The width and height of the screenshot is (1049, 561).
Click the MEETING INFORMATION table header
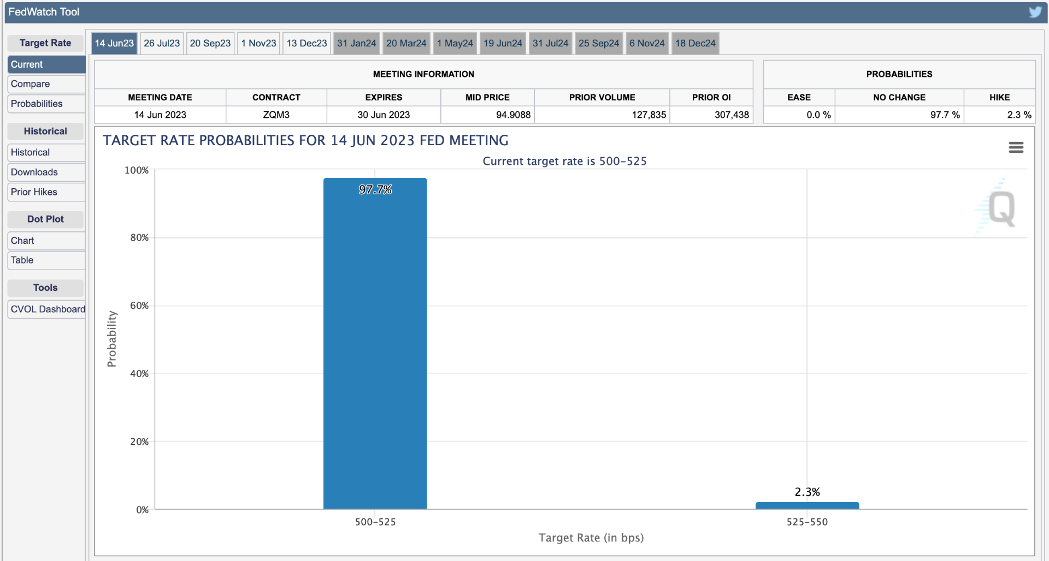423,74
